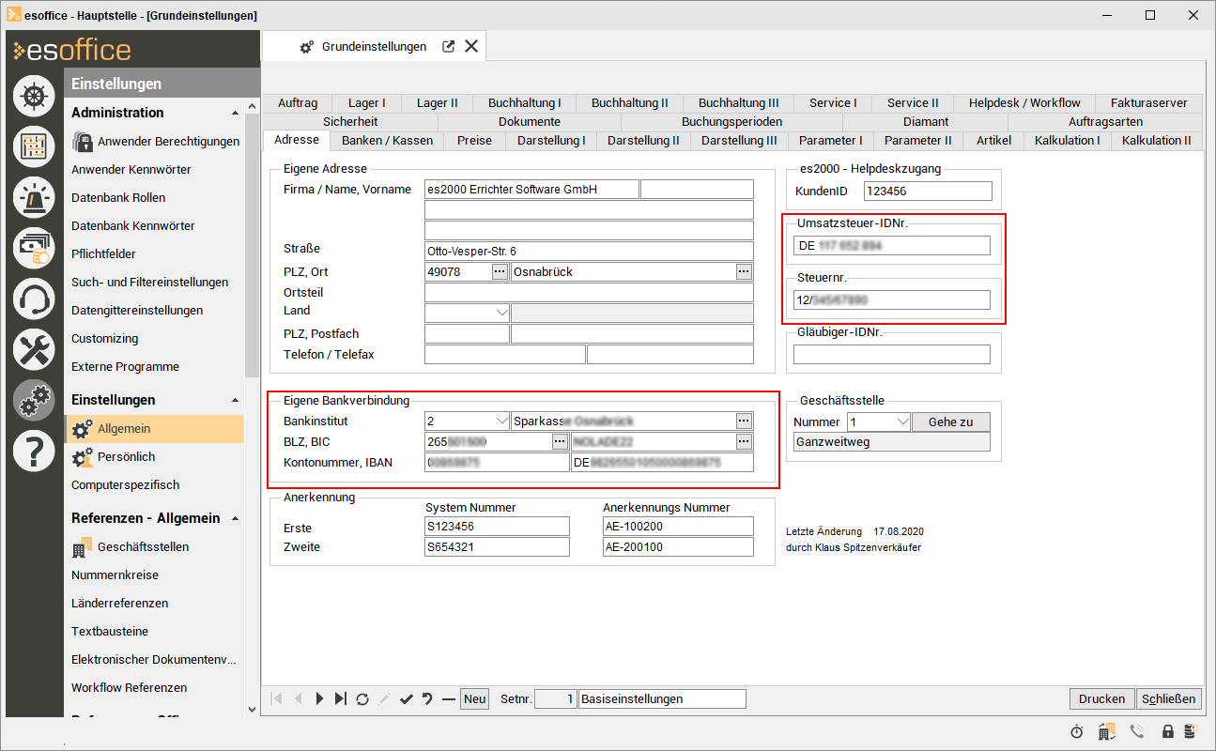The height and width of the screenshot is (751, 1216).
Task: Open the alarm siren module in sidebar
Action: (x=34, y=197)
